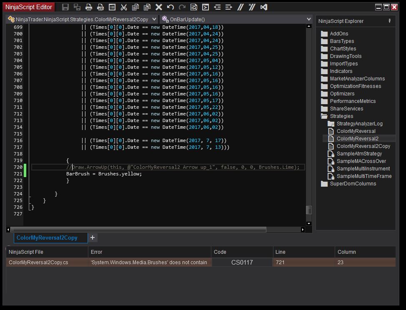Open SampleMACrossOver strategy file
Image resolution: width=406 pixels, height=310 pixels.
(x=361, y=161)
